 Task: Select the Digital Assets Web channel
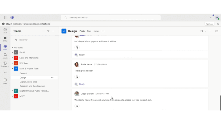click(28, 82)
